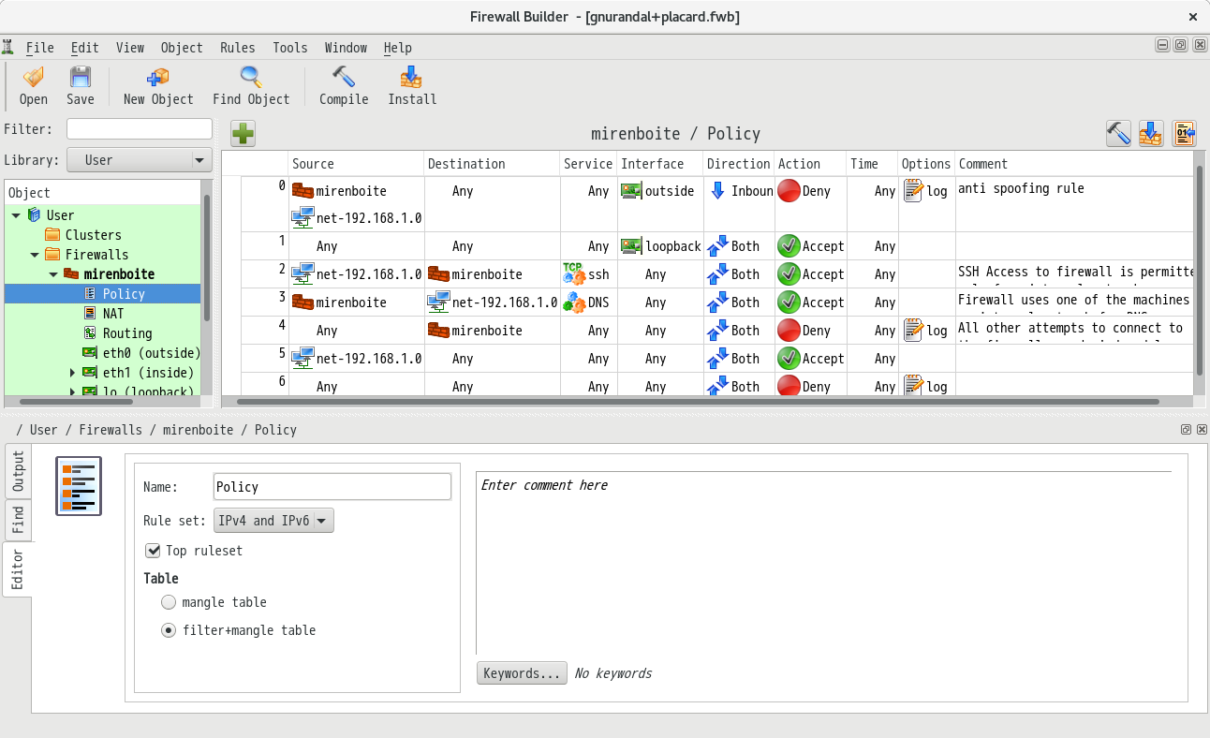Click the Deny action icon in rule 0
The image size is (1210, 738).
pos(789,191)
